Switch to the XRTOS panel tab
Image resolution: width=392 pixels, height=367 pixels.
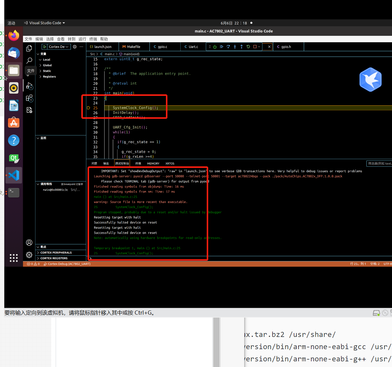tap(170, 163)
